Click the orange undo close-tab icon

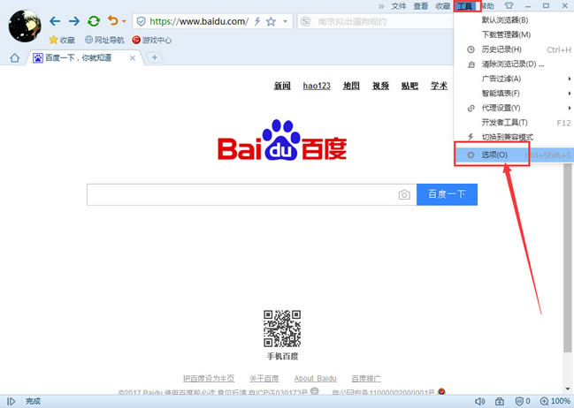pos(112,20)
